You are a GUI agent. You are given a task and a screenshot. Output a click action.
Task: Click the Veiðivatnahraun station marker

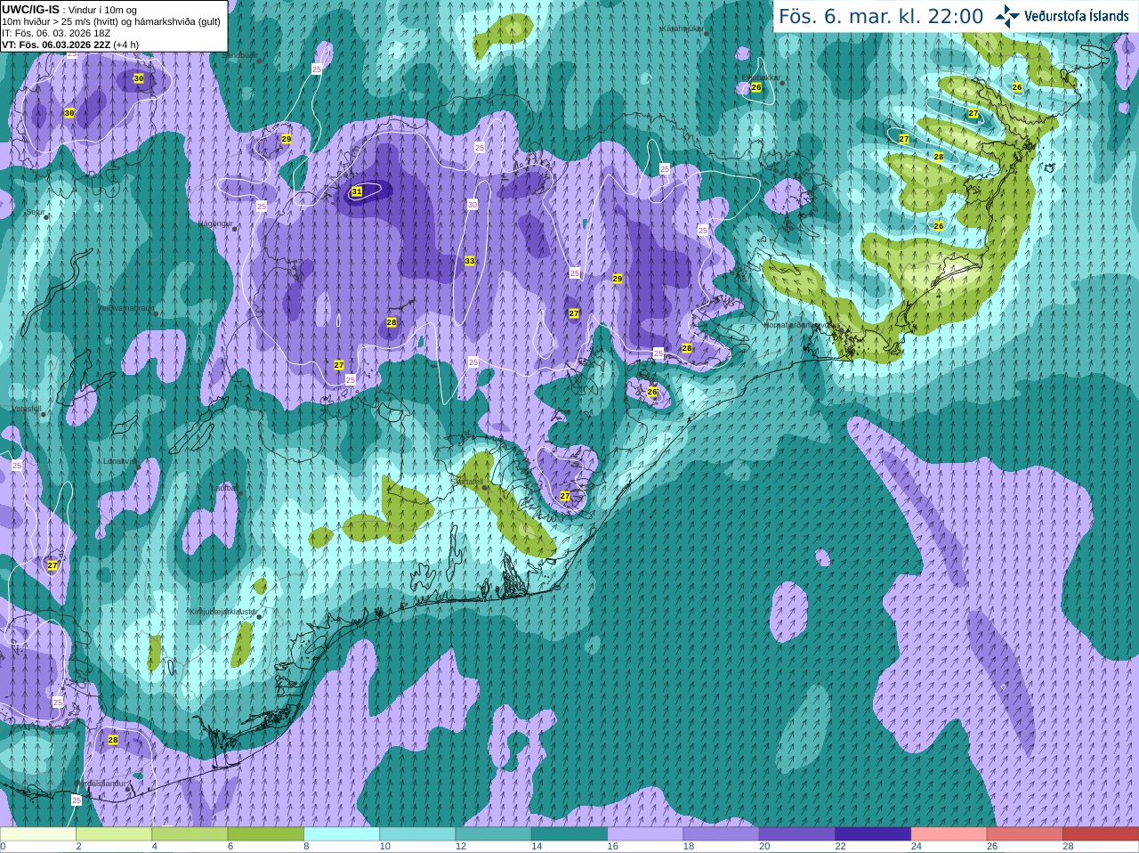(x=155, y=313)
